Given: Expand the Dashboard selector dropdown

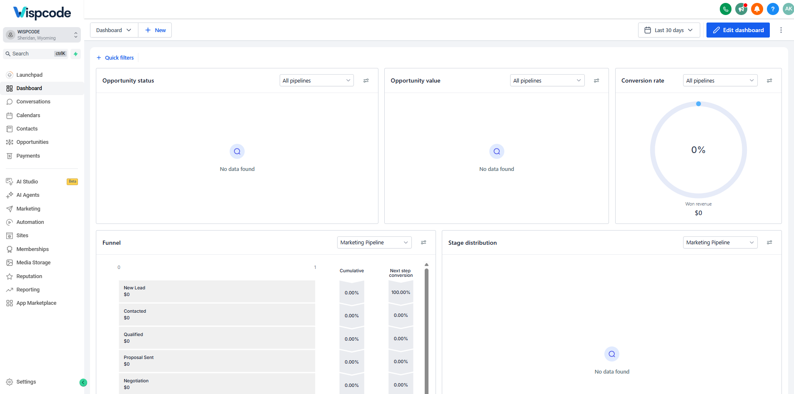Looking at the screenshot, I should 114,30.
